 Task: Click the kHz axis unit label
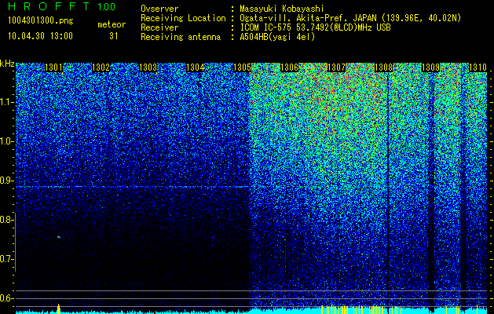tap(7, 64)
